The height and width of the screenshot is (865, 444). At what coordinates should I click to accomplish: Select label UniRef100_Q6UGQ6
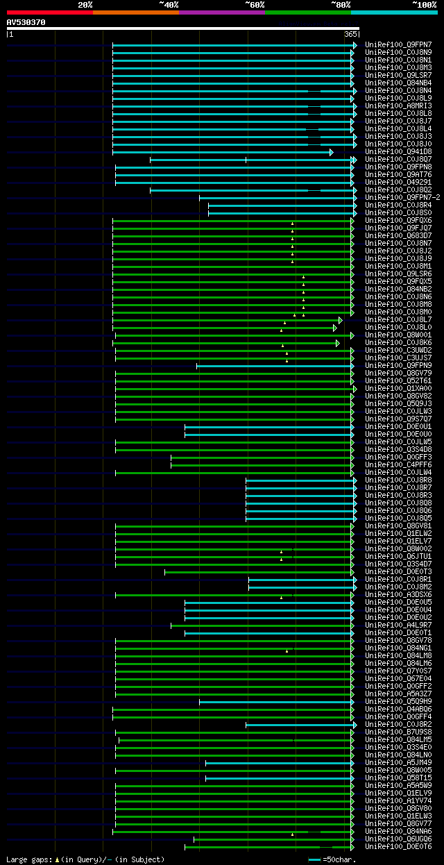(398, 839)
